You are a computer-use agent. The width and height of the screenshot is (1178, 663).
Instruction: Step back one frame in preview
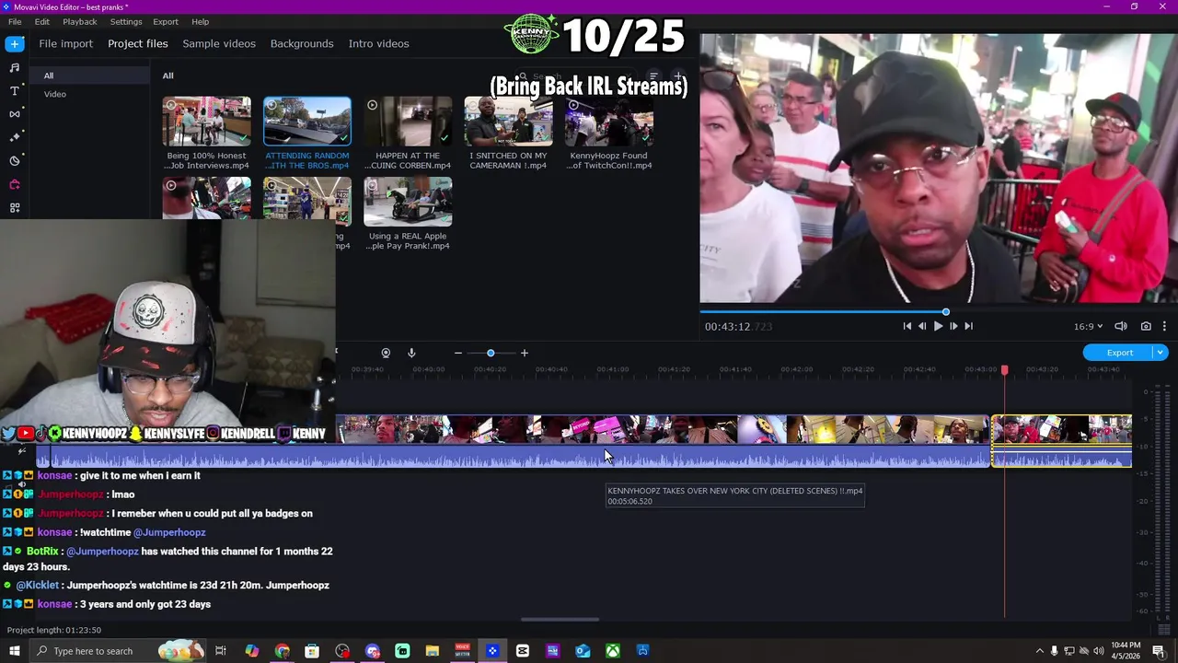point(922,326)
